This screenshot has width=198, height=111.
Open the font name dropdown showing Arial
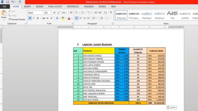tap(43, 13)
